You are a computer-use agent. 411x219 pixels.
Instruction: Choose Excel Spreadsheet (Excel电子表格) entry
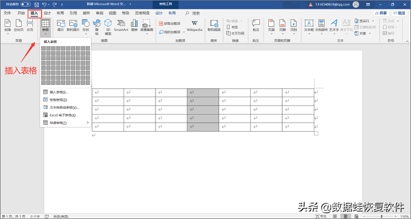tap(66, 115)
